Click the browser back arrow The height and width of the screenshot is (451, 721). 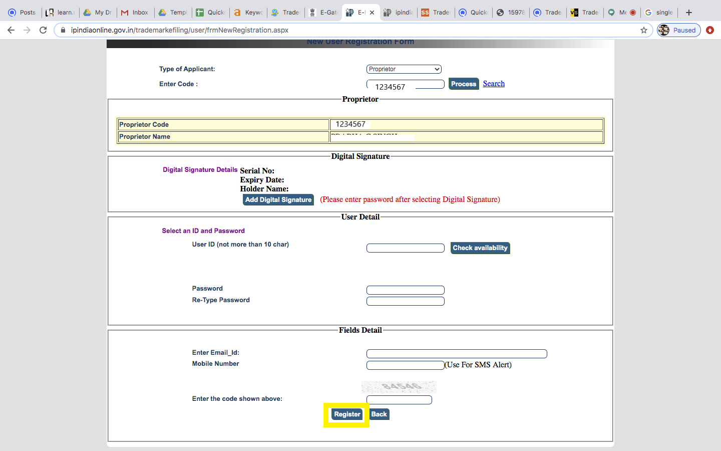coord(11,30)
